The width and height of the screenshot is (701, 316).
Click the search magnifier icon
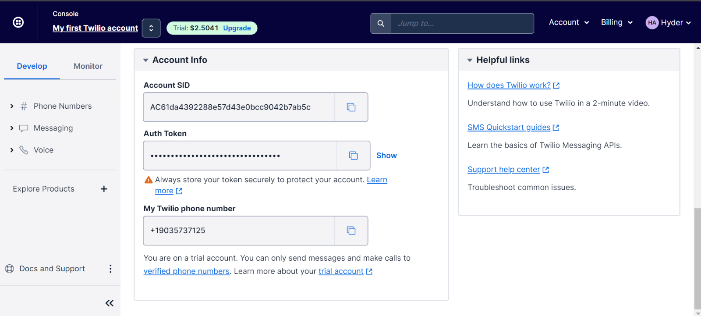381,23
